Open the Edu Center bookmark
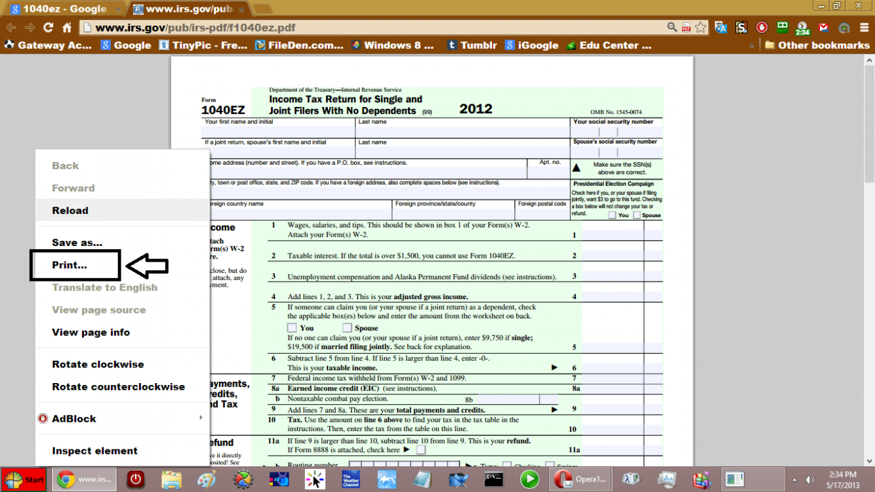The image size is (875, 492). pos(609,45)
